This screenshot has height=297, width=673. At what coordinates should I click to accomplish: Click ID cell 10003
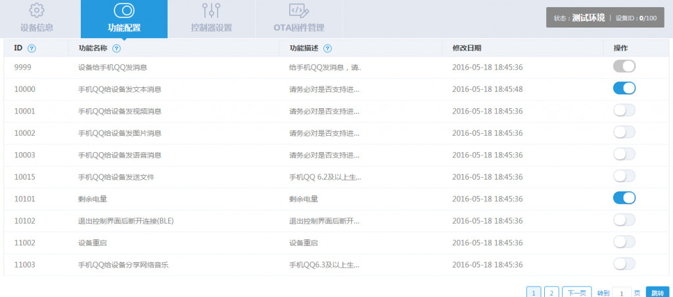25,155
